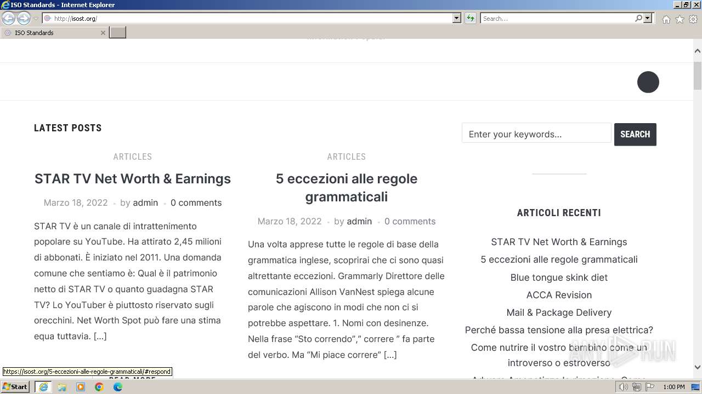
Task: Open admin author link under 5 eccezioni post
Action: [359, 221]
